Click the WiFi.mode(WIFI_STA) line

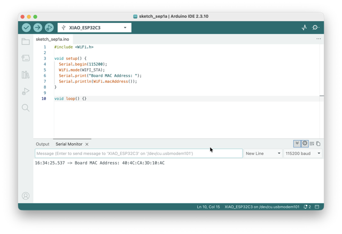(x=82, y=70)
